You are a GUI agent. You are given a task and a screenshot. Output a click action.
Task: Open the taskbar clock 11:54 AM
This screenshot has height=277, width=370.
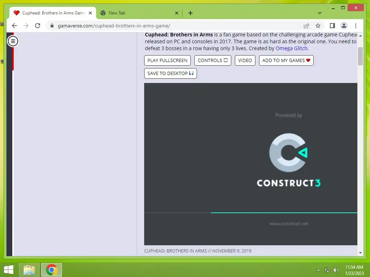tap(354, 270)
